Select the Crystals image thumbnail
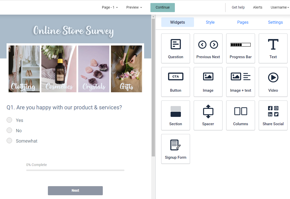The image size is (290, 199). pos(94,69)
